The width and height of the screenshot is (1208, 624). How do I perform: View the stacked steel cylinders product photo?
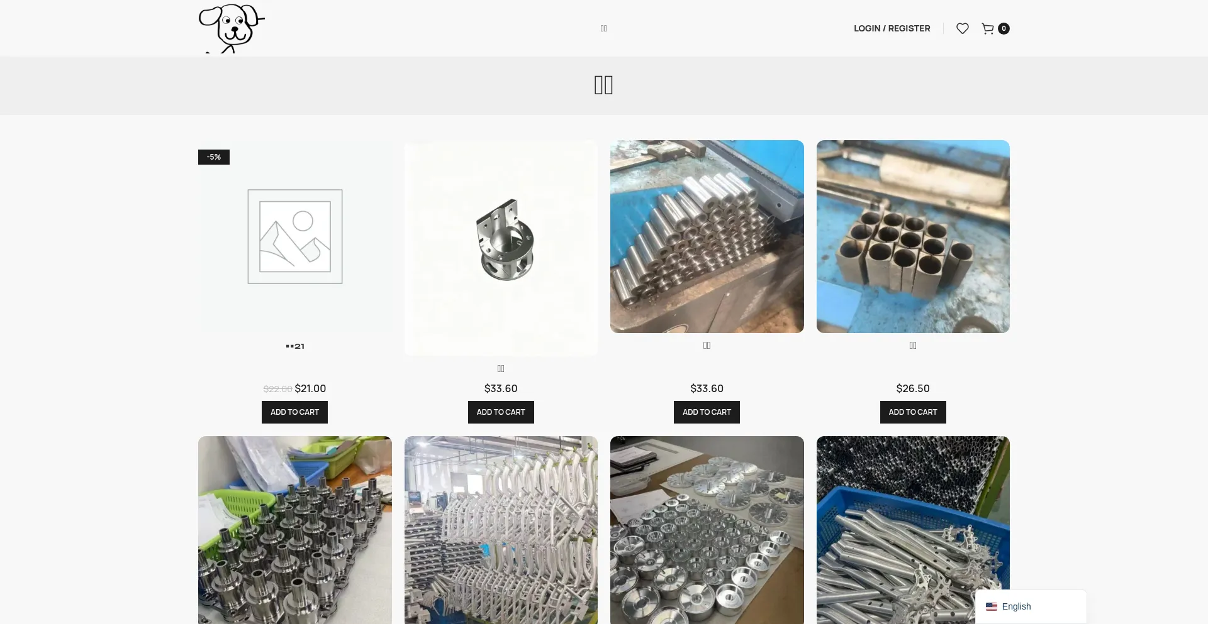[707, 237]
